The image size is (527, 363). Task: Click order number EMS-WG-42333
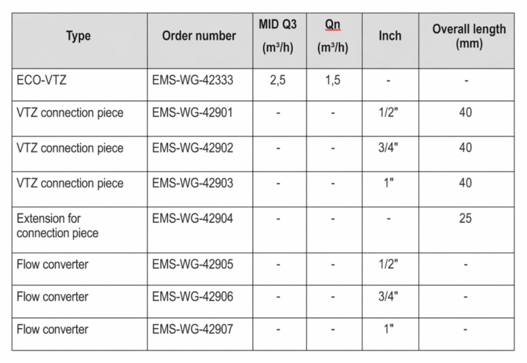(x=192, y=80)
